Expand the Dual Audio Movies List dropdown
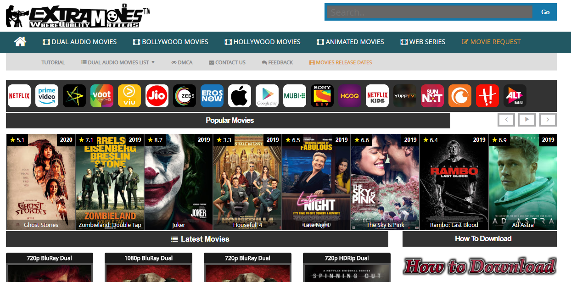Screen dimensions: 571x282 coord(118,62)
